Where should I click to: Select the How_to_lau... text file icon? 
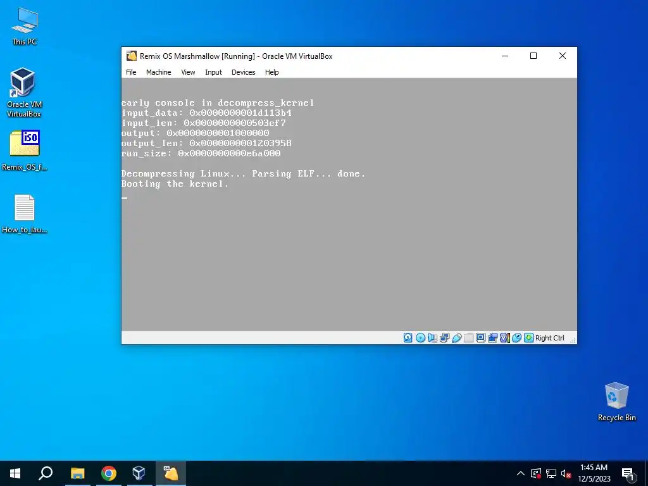pos(25,214)
